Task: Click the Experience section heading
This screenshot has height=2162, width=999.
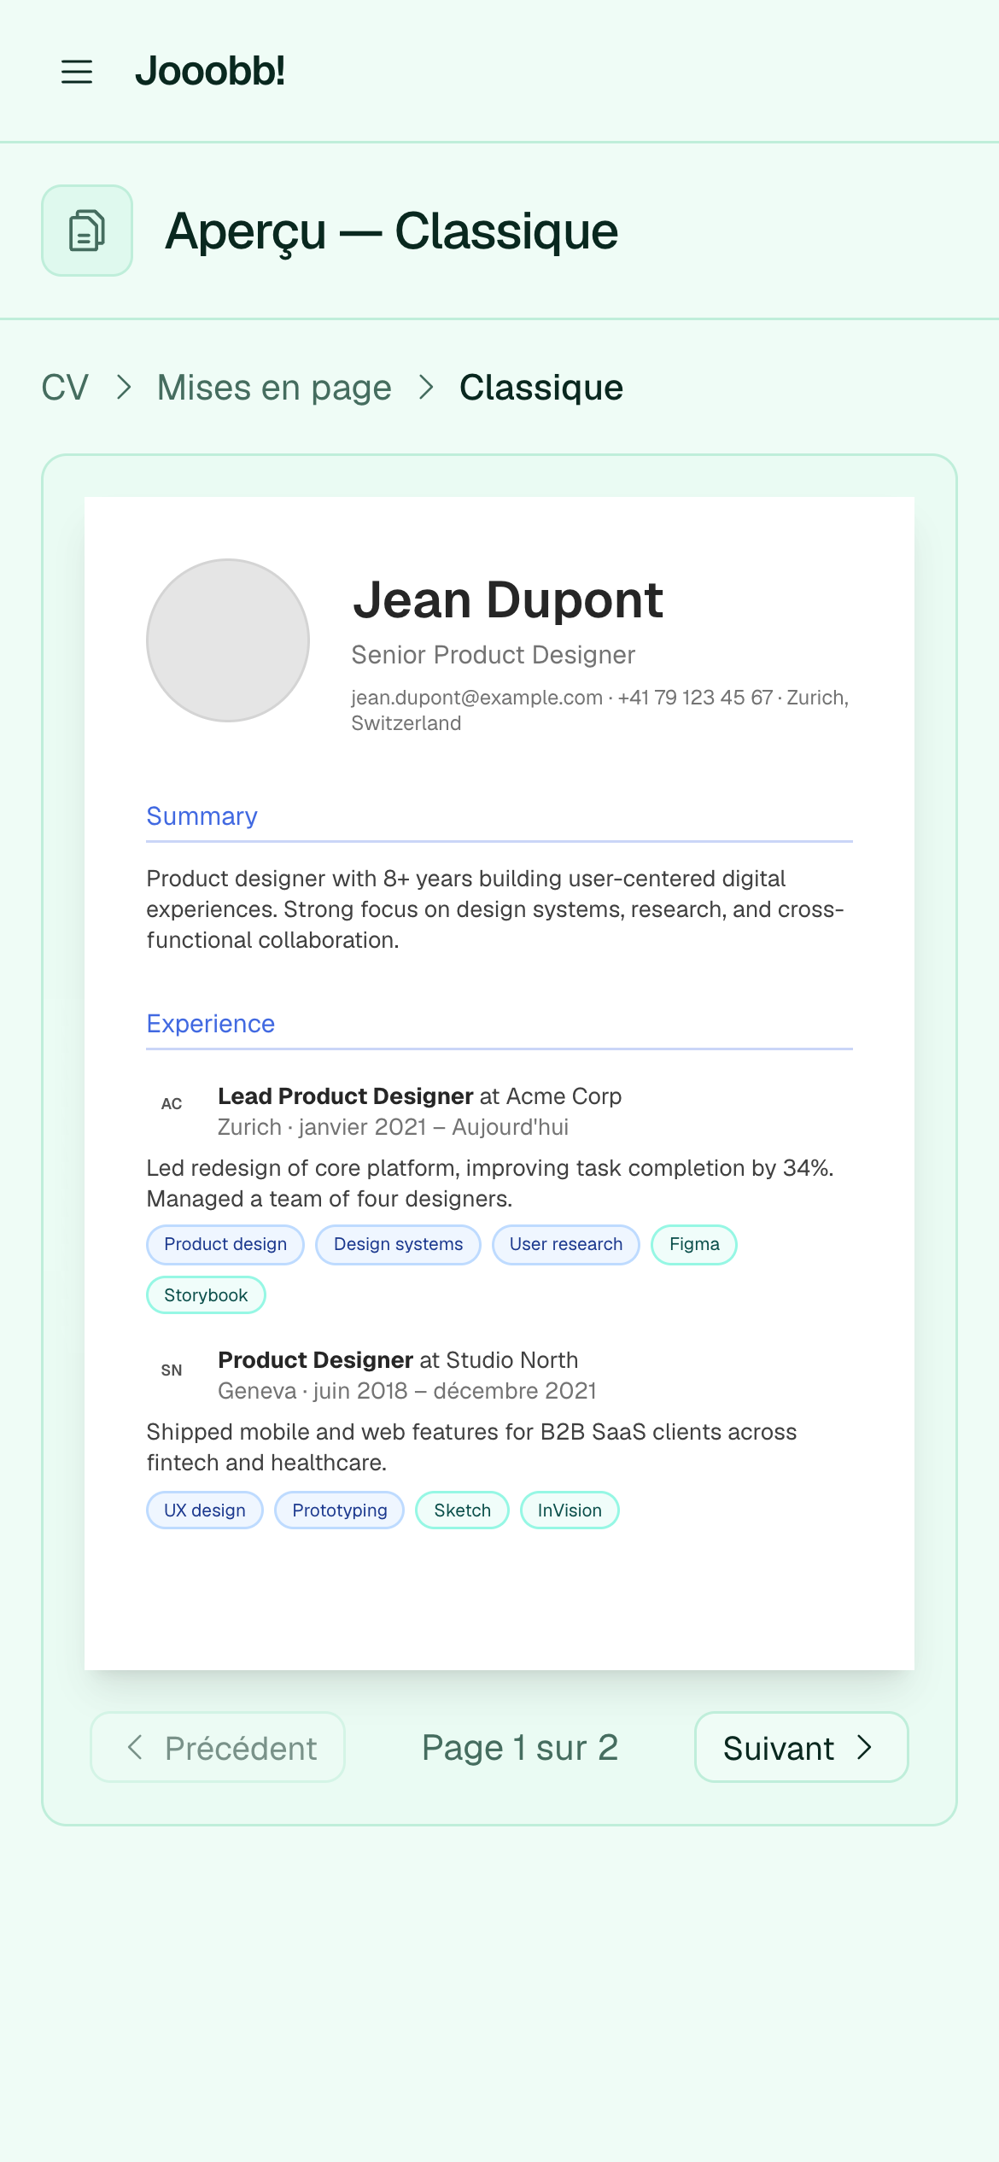Action: click(x=211, y=1024)
